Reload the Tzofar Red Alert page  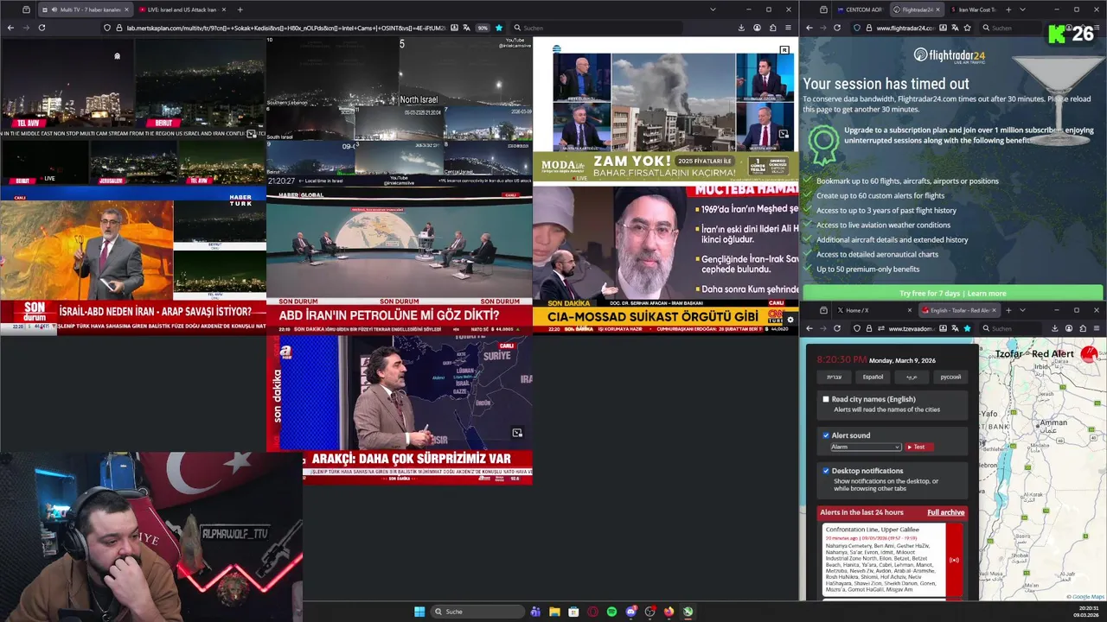coord(836,328)
